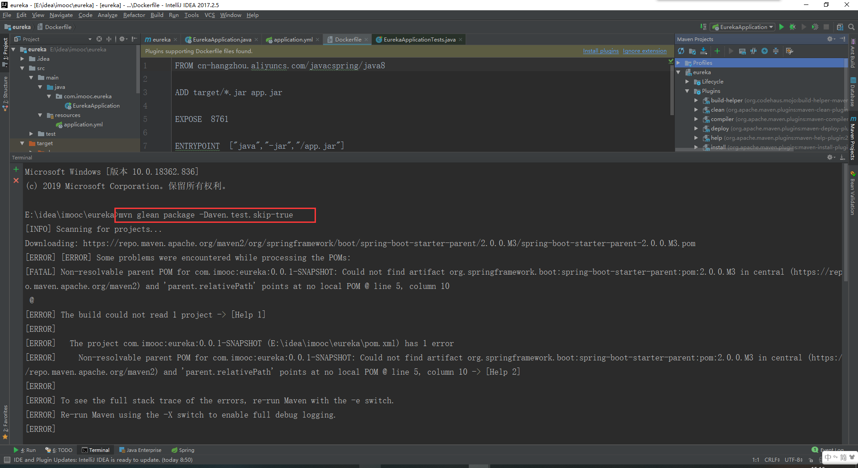Open the 6: TODO tool window
Screen dimensions: 858x468
[x=59, y=450]
